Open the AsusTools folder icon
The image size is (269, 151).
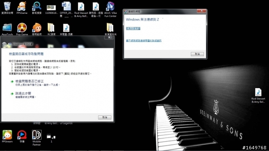7,29
